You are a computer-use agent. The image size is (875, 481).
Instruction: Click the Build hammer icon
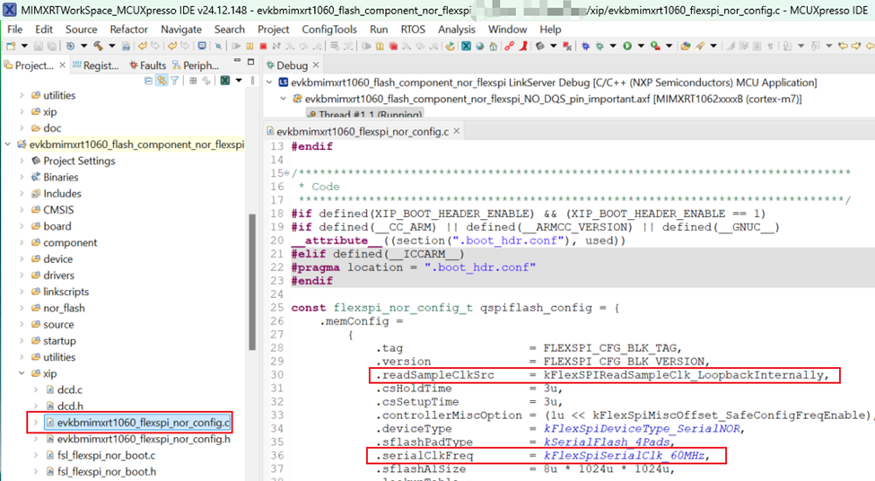[x=98, y=47]
